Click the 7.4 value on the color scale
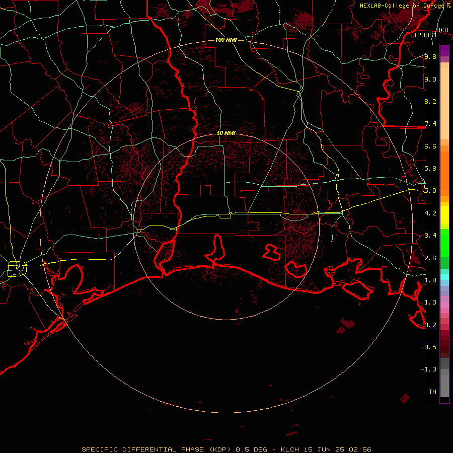 click(x=430, y=124)
